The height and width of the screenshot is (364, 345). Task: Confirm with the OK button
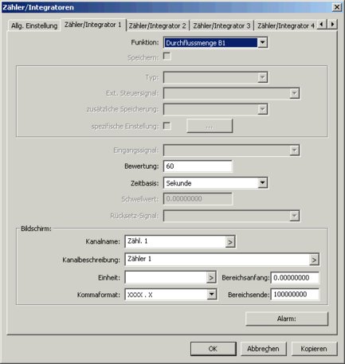[x=213, y=349]
